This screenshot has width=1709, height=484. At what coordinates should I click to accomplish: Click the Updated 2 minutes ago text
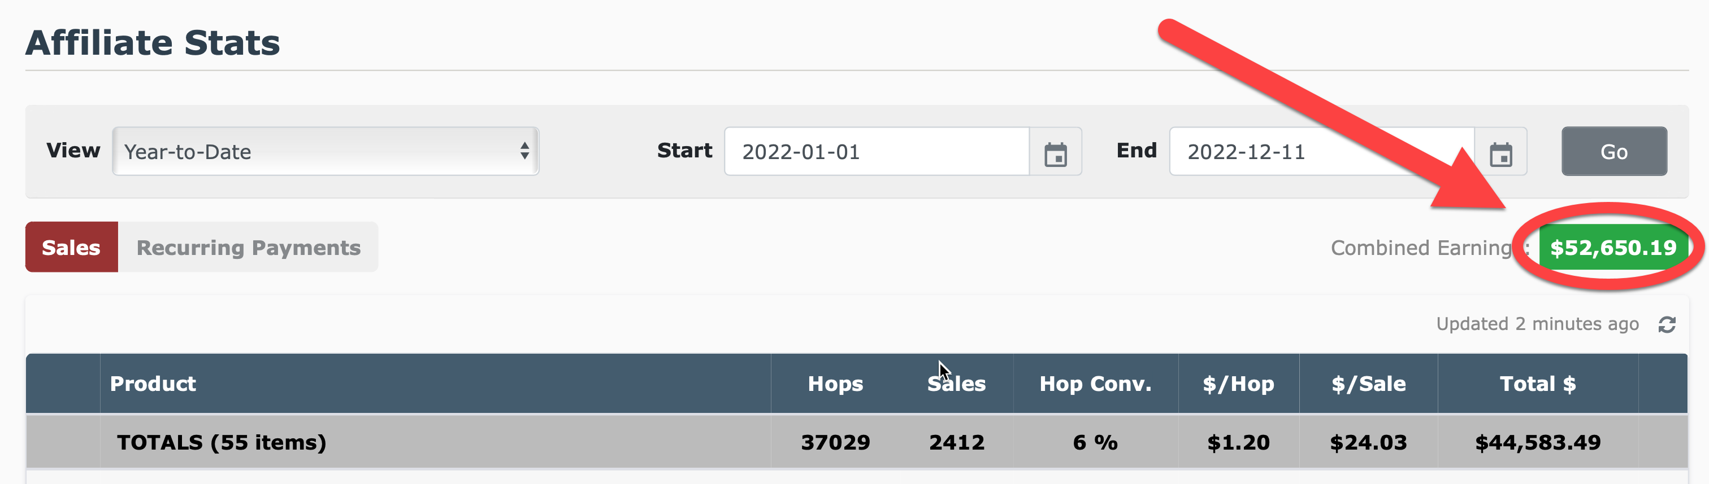1537,324
